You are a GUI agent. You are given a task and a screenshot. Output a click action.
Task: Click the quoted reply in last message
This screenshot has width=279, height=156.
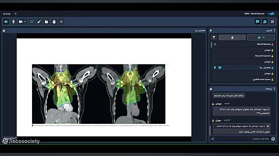click(242, 126)
